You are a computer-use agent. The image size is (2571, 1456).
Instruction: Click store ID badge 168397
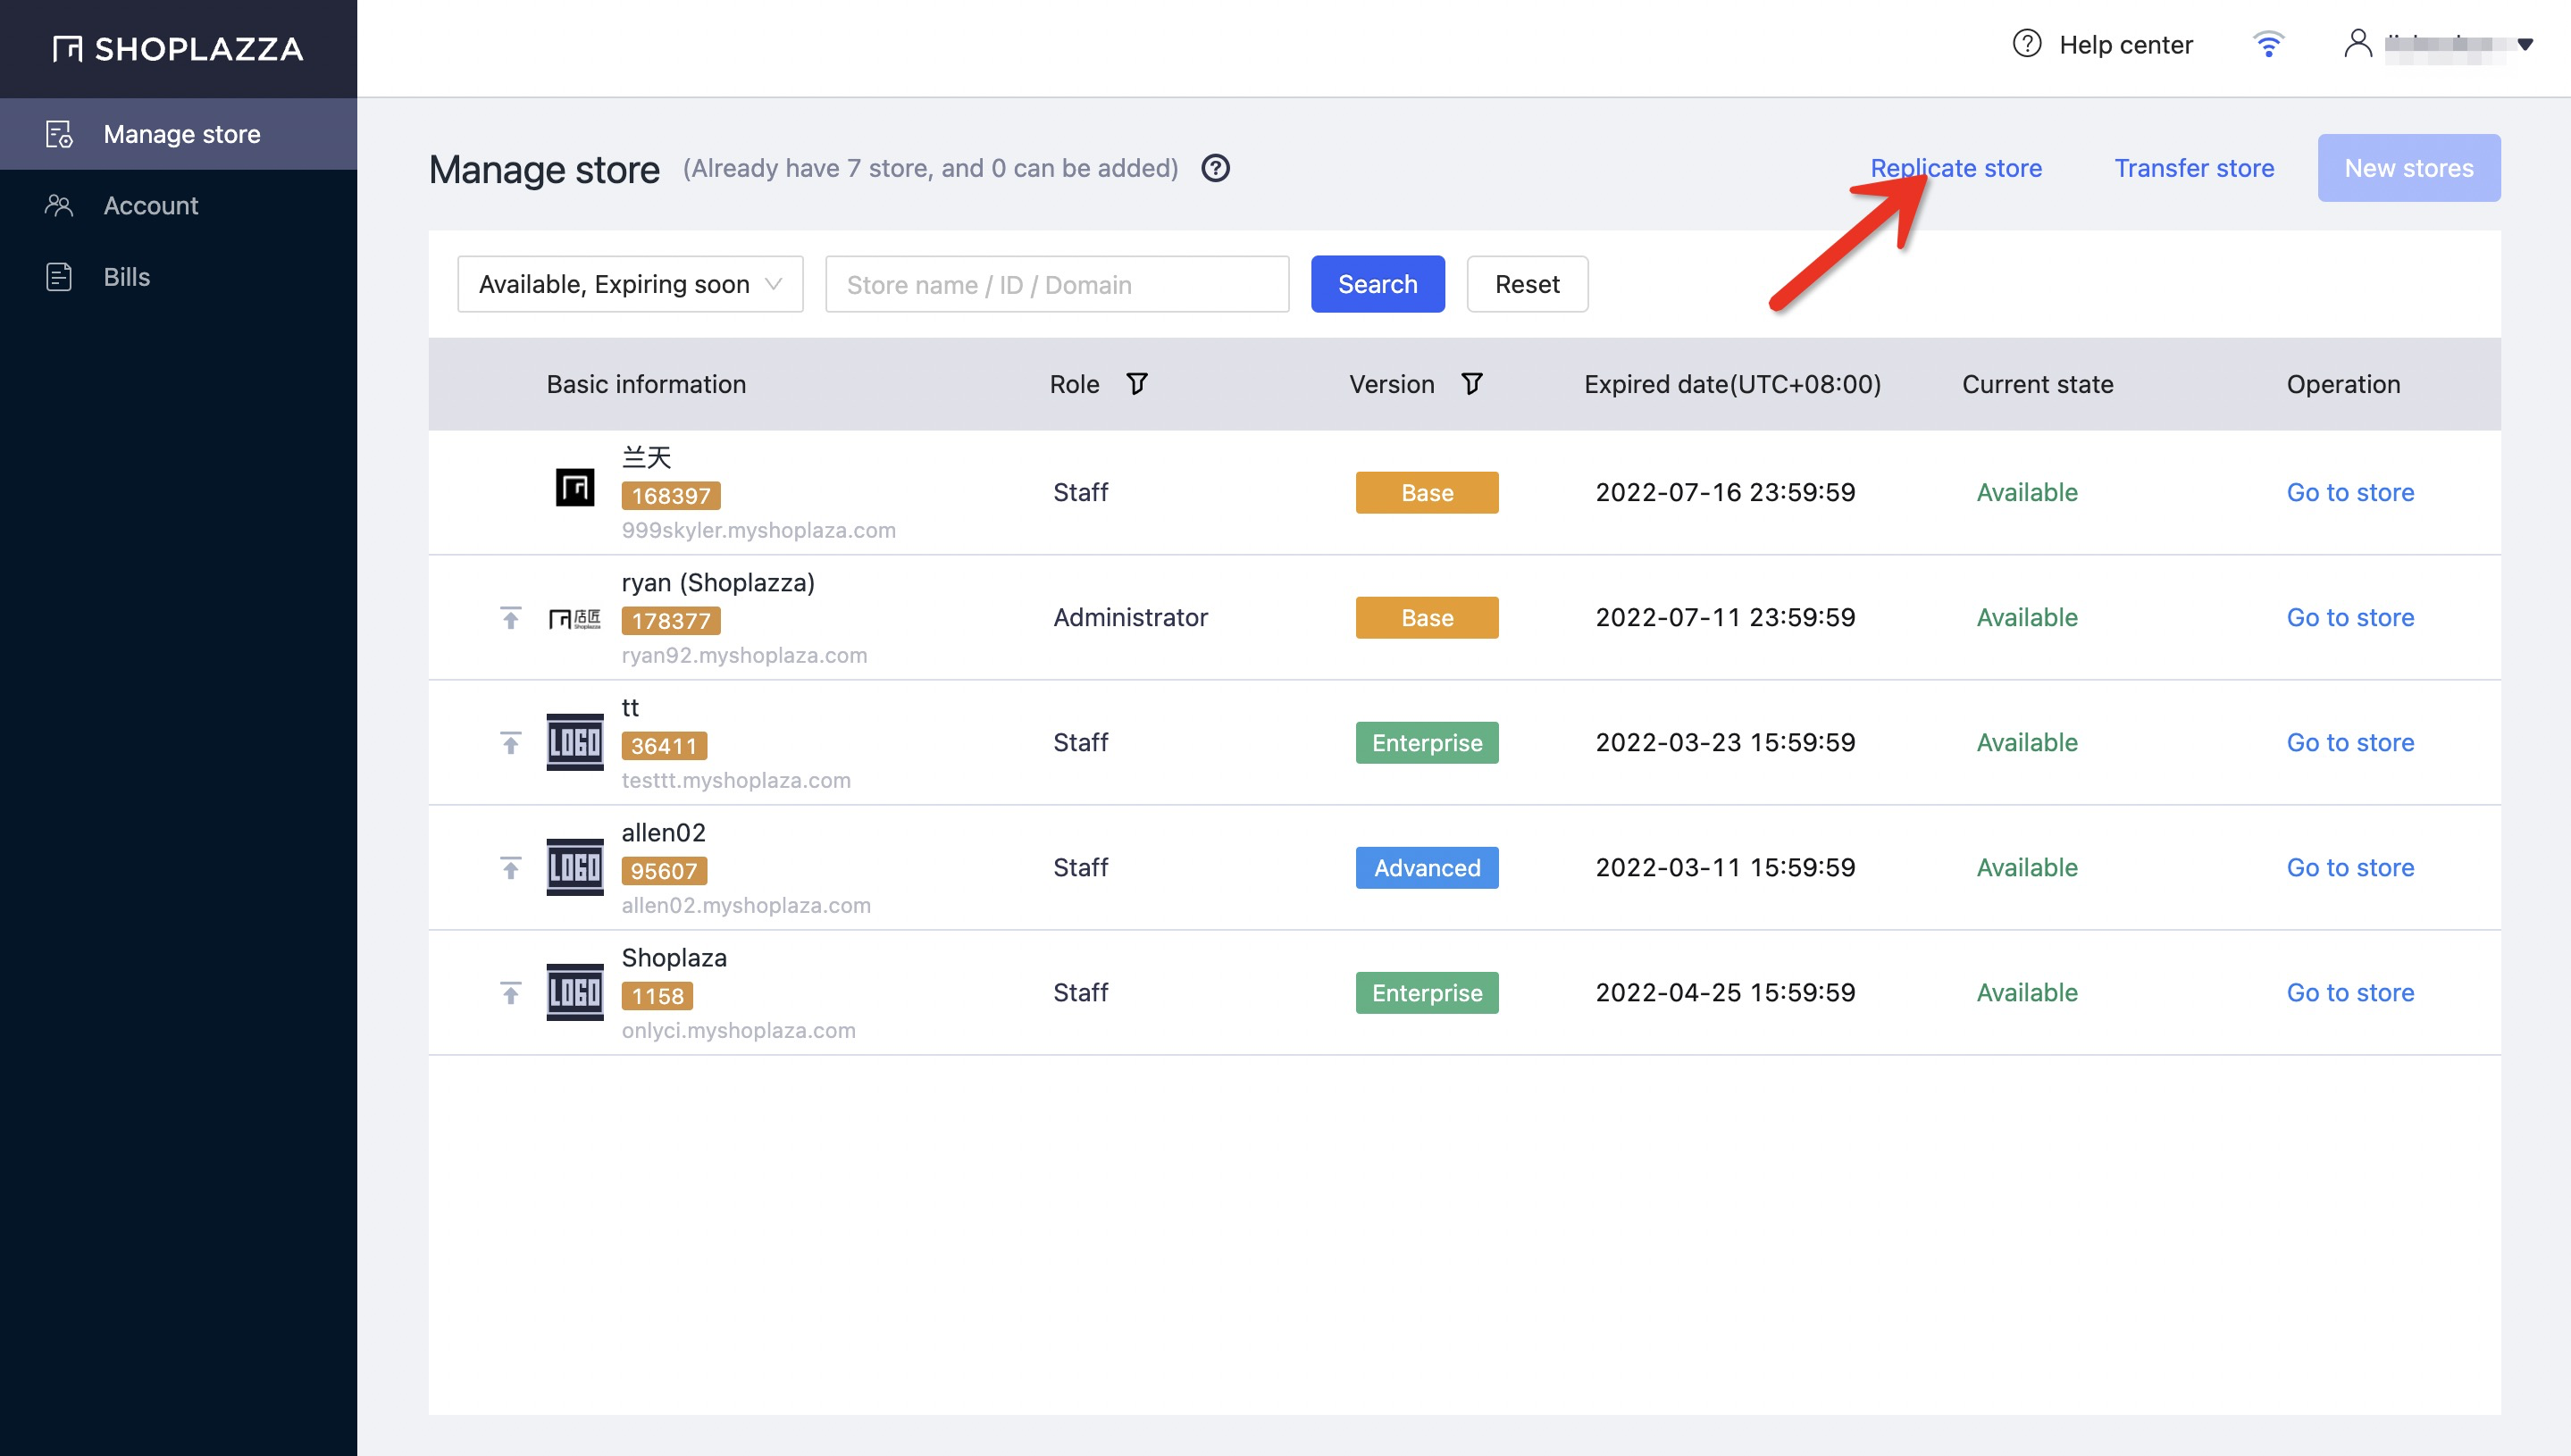(x=671, y=496)
